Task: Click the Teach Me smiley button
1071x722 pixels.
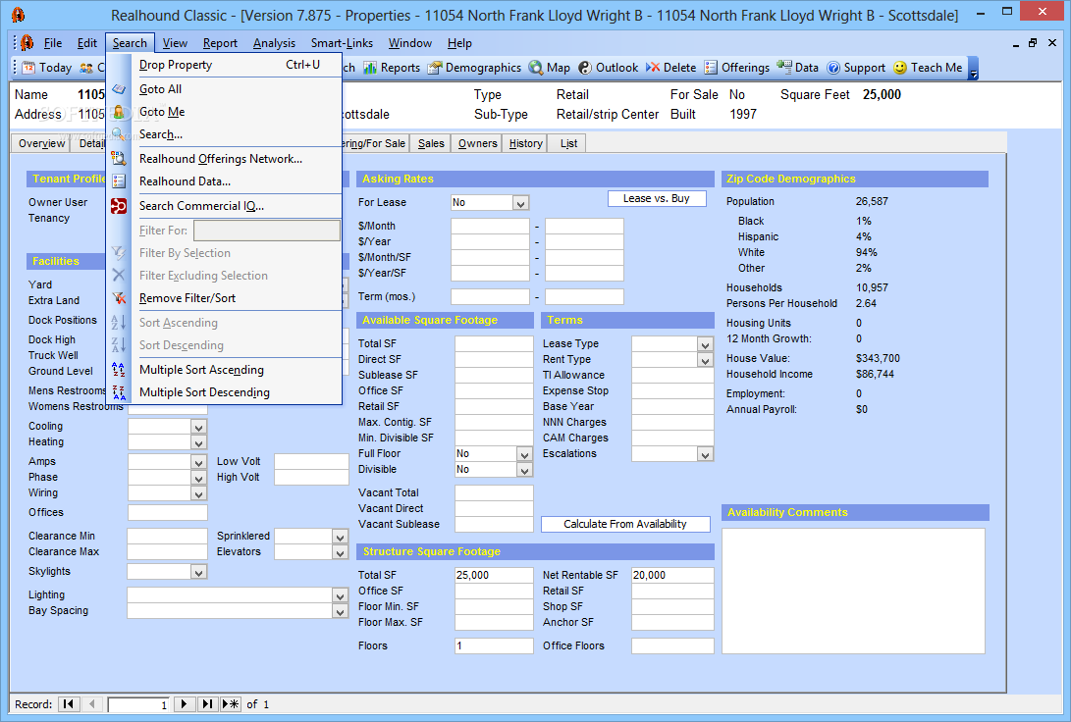Action: tap(929, 68)
